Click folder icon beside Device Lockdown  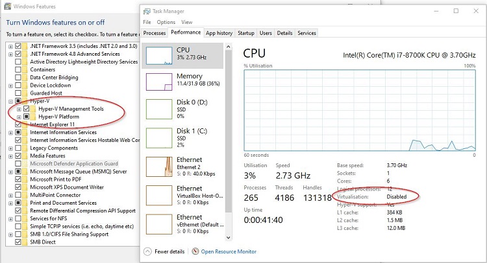(x=25, y=86)
